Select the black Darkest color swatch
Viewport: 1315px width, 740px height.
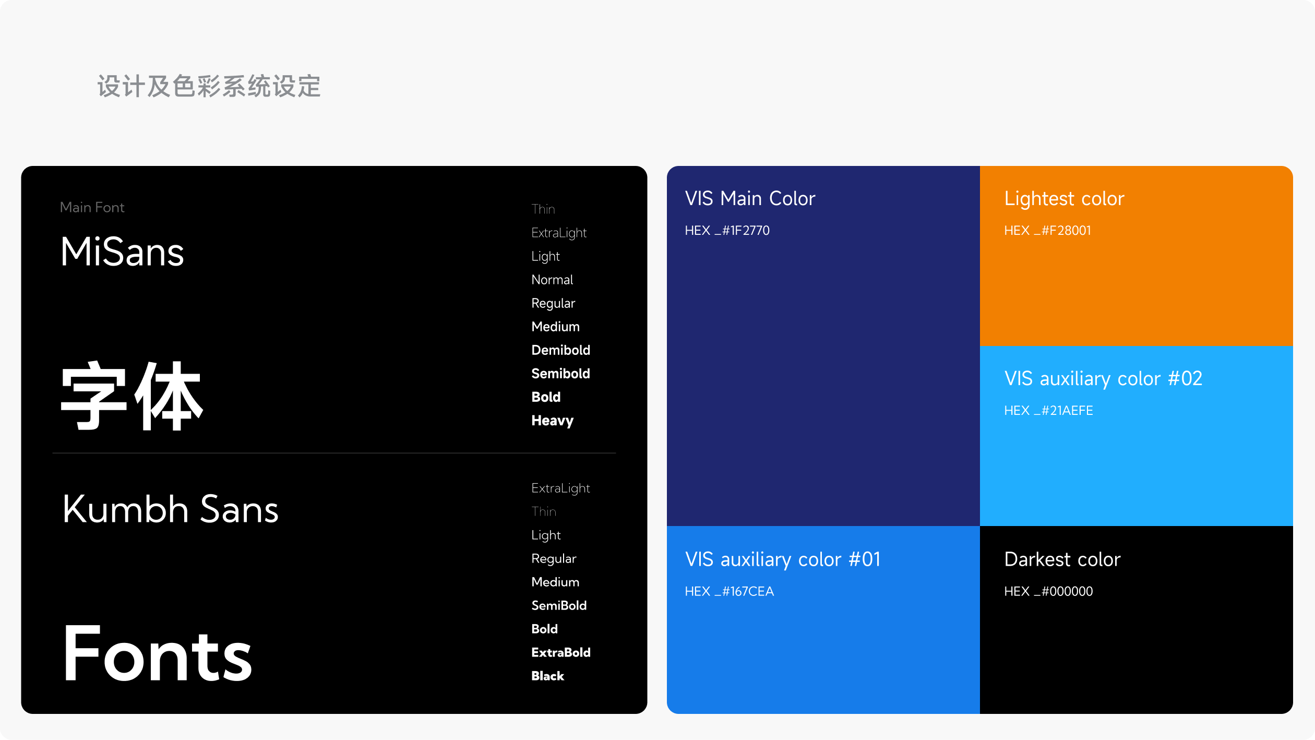coord(1135,652)
